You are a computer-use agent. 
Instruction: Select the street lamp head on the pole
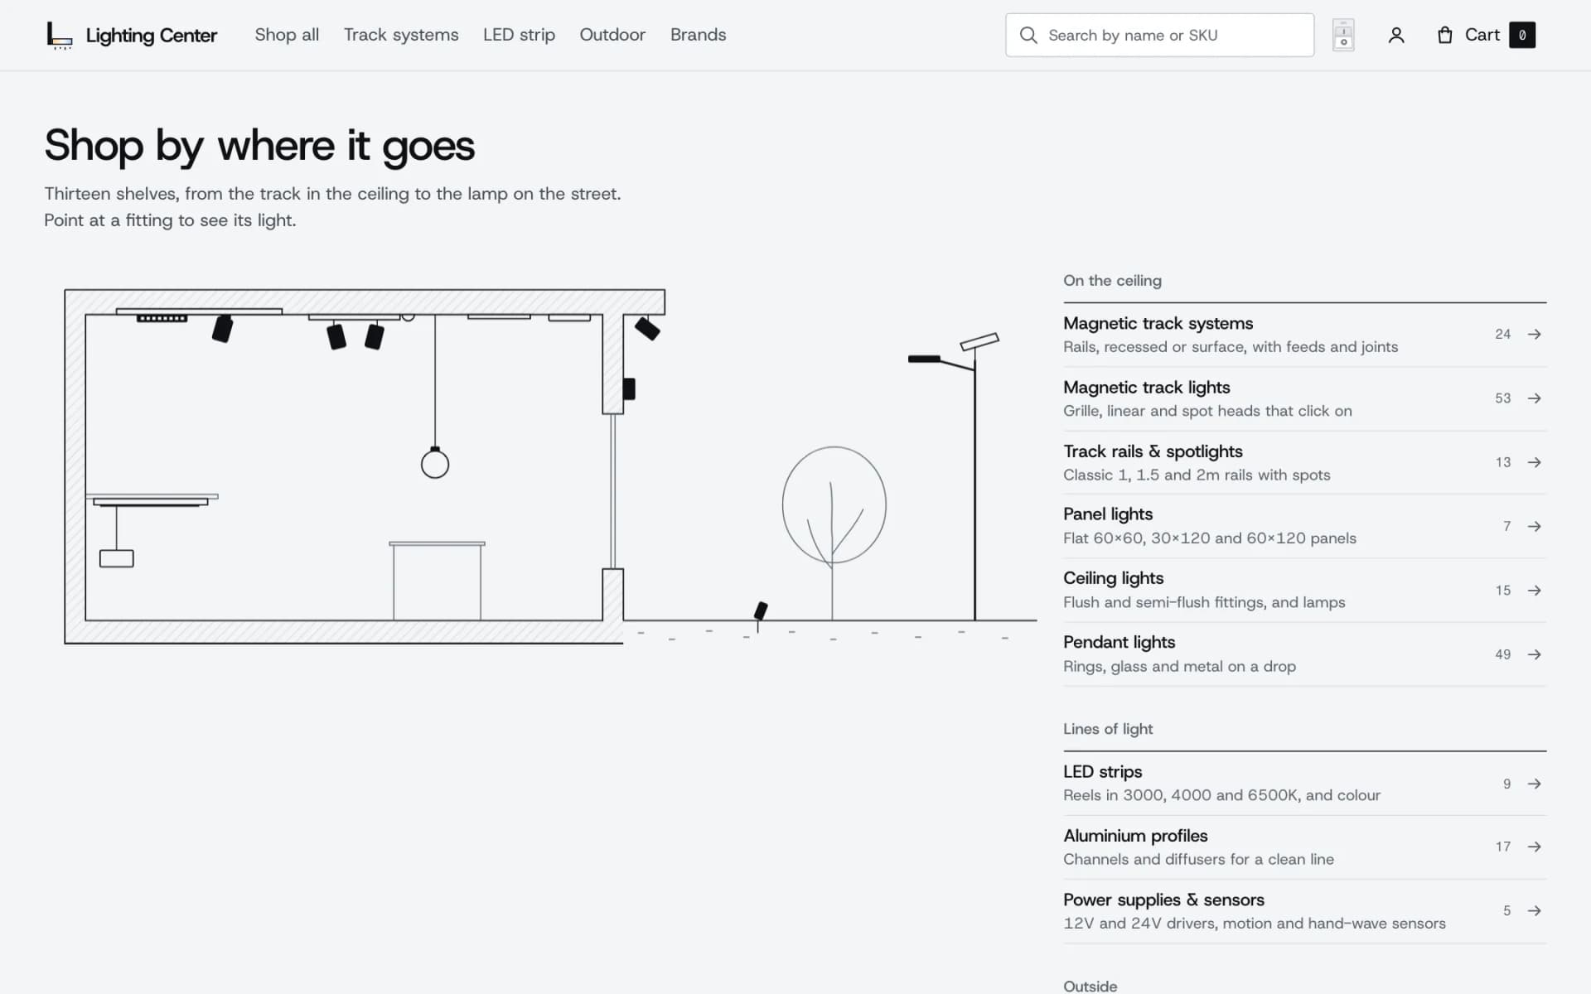pyautogui.click(x=924, y=359)
